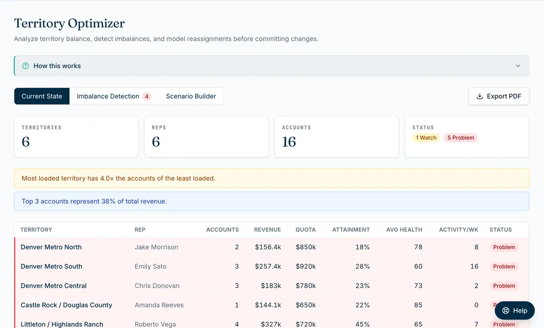Sort by the Accounts column header
The image size is (544, 328).
coord(222,230)
